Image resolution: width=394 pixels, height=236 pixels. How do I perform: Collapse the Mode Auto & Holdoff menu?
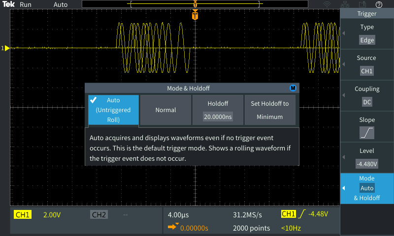tap(367, 188)
